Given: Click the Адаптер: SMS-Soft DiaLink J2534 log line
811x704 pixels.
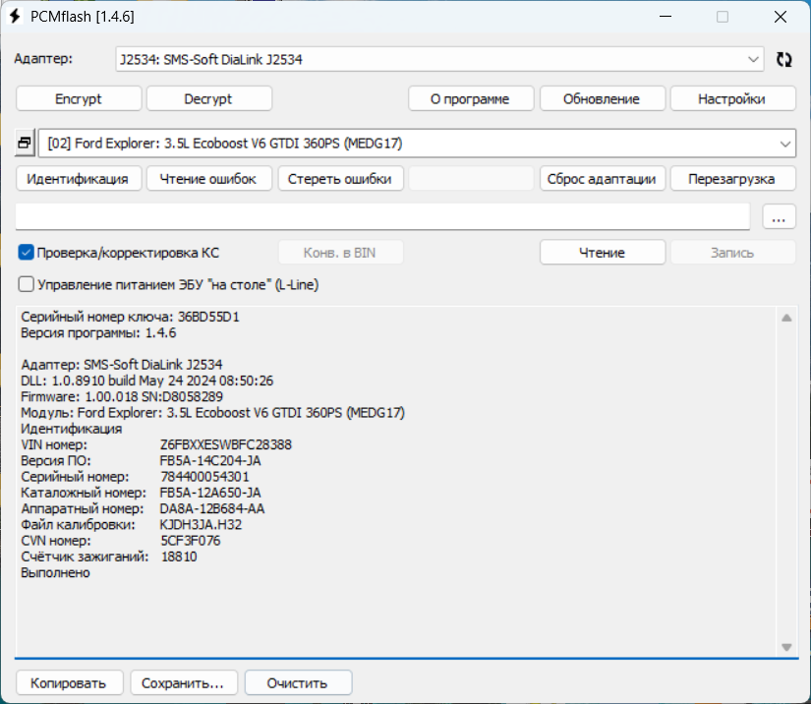Looking at the screenshot, I should pyautogui.click(x=122, y=365).
